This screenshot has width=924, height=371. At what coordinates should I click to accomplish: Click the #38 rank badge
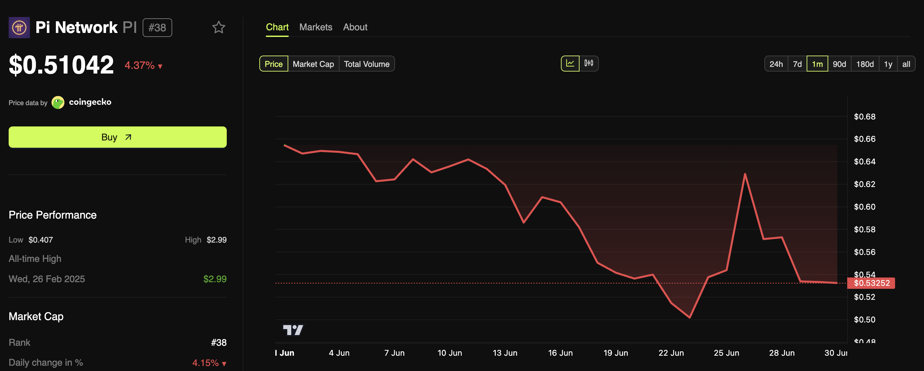point(157,28)
